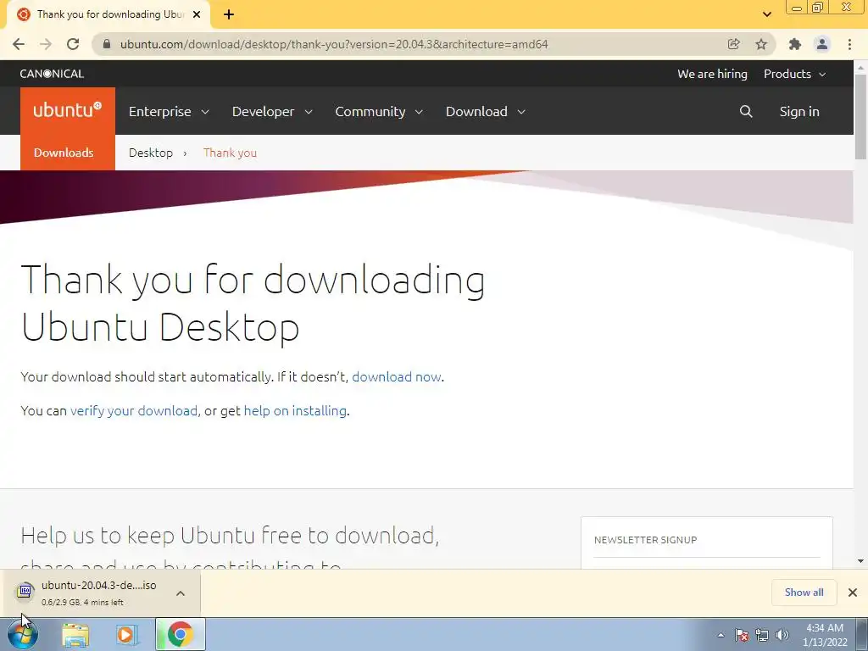Click the Chrome taskbar icon
This screenshot has width=868, height=651.
point(181,634)
